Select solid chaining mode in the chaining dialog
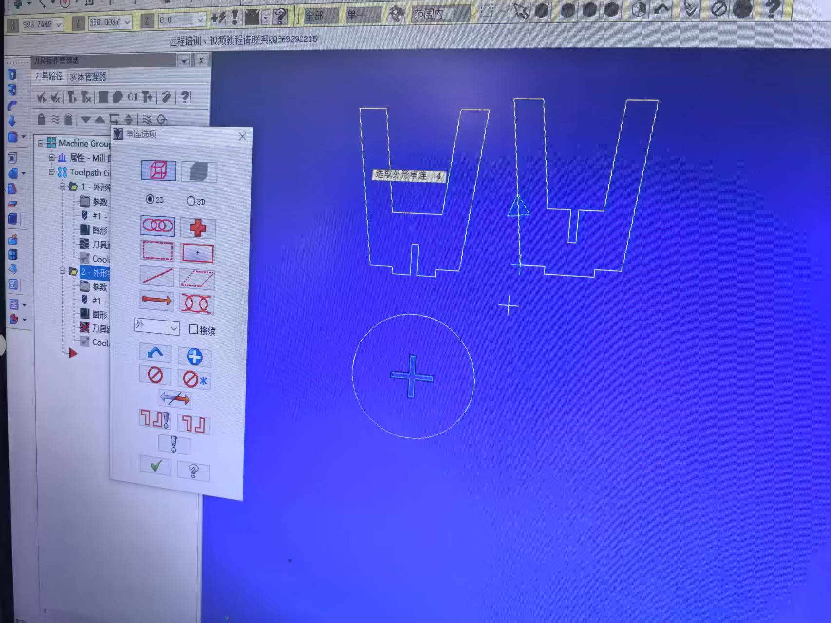This screenshot has width=831, height=623. point(199,172)
